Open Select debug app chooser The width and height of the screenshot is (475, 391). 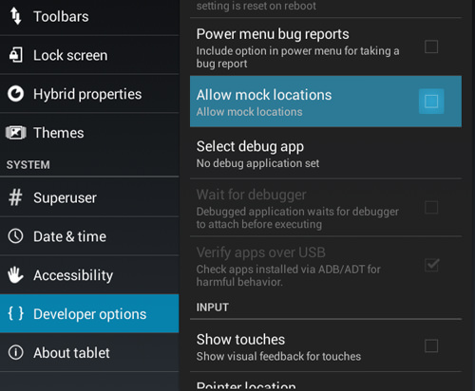[x=326, y=154]
